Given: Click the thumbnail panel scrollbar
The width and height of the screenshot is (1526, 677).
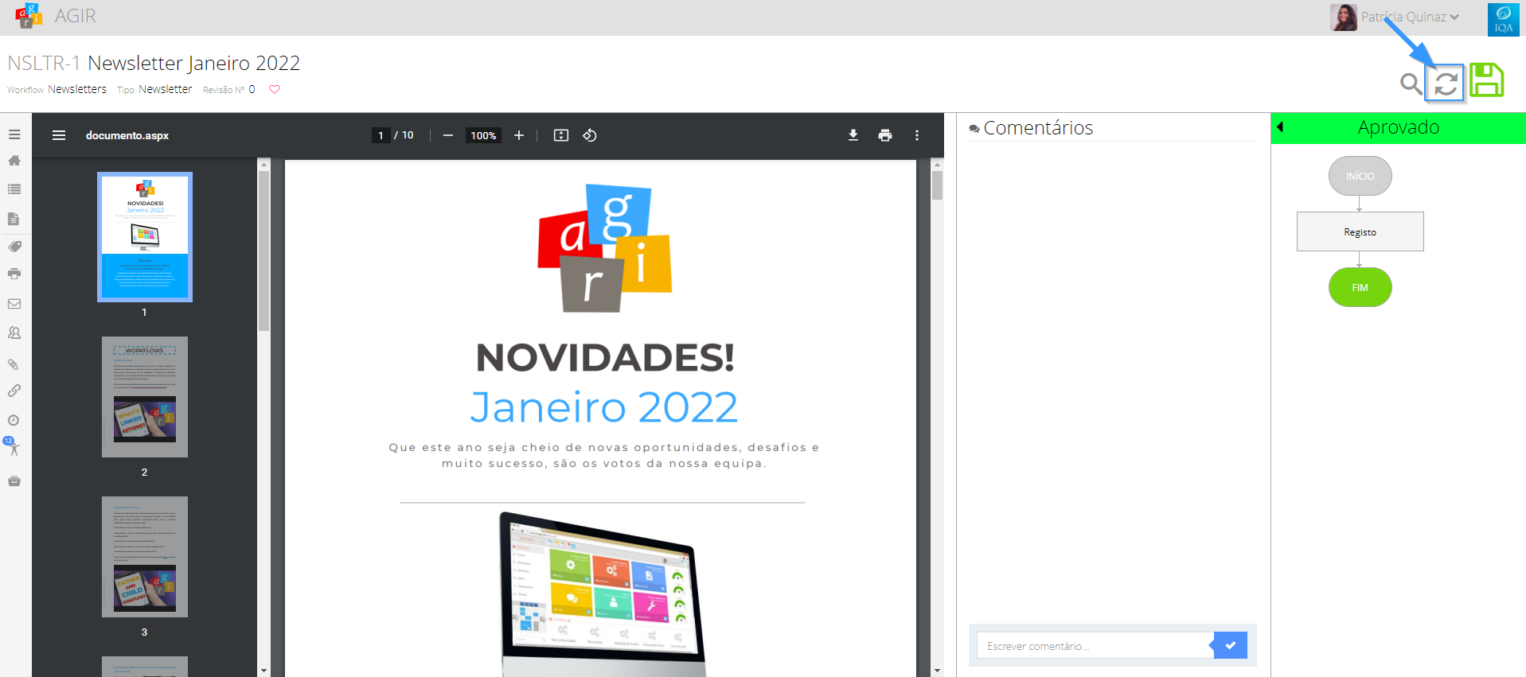Looking at the screenshot, I should 263,251.
